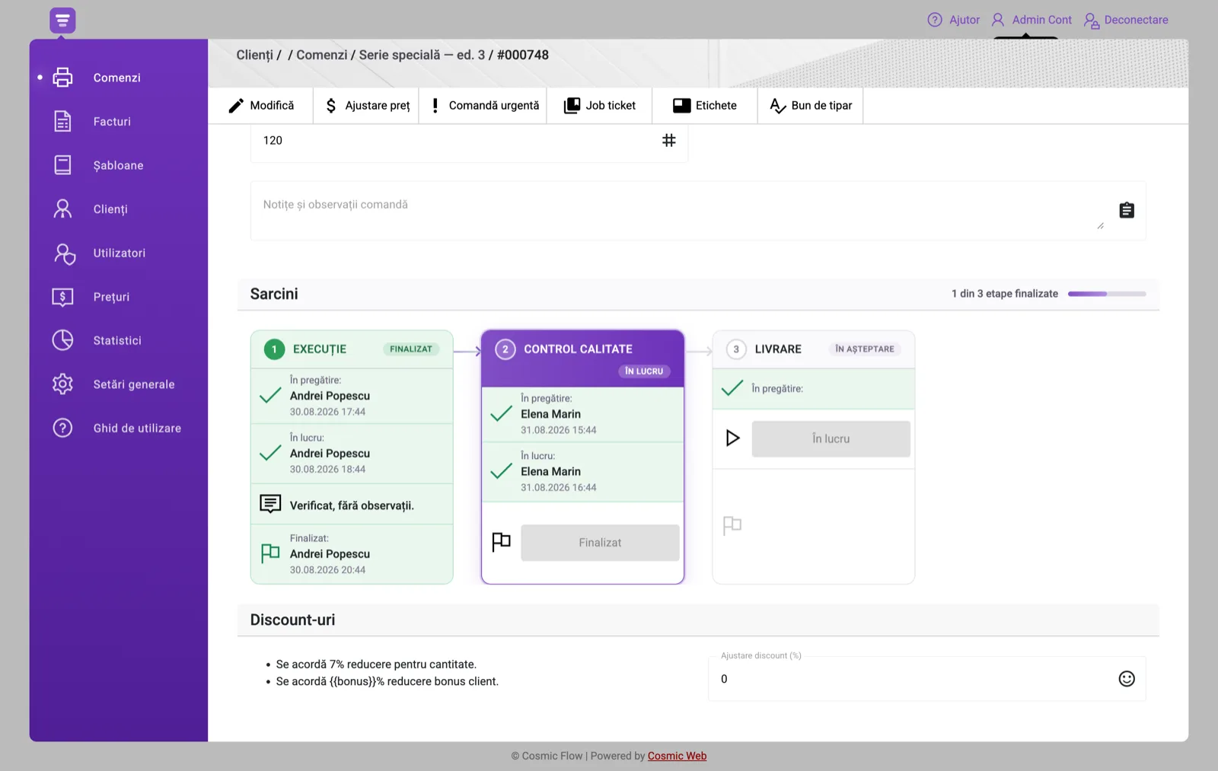Click the În lucru button in Livrare

click(x=831, y=439)
